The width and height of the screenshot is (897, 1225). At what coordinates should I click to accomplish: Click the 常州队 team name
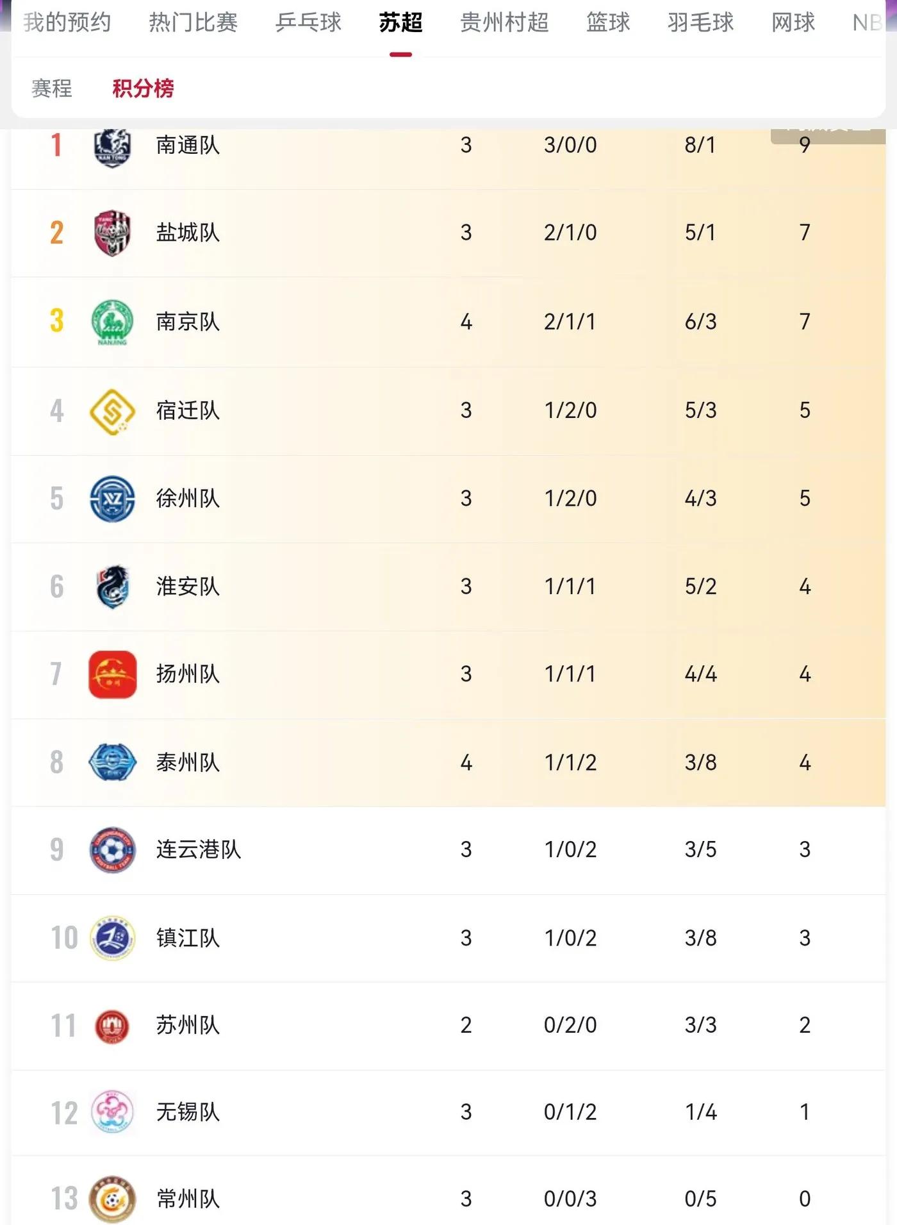coord(188,1199)
